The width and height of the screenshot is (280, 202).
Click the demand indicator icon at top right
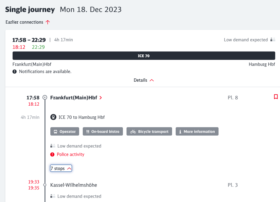(x=273, y=40)
